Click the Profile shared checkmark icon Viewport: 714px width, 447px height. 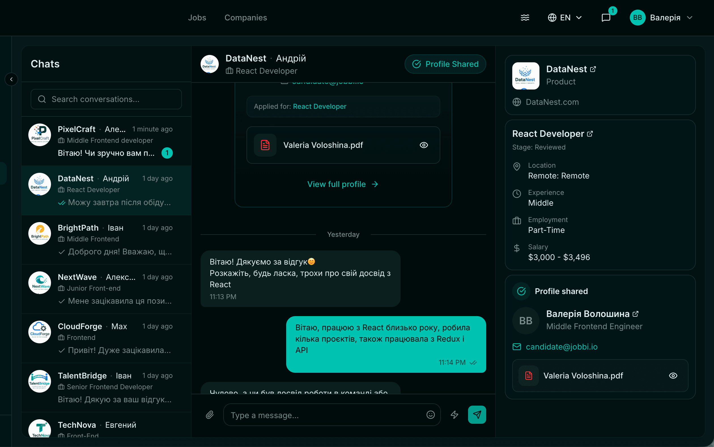(521, 291)
